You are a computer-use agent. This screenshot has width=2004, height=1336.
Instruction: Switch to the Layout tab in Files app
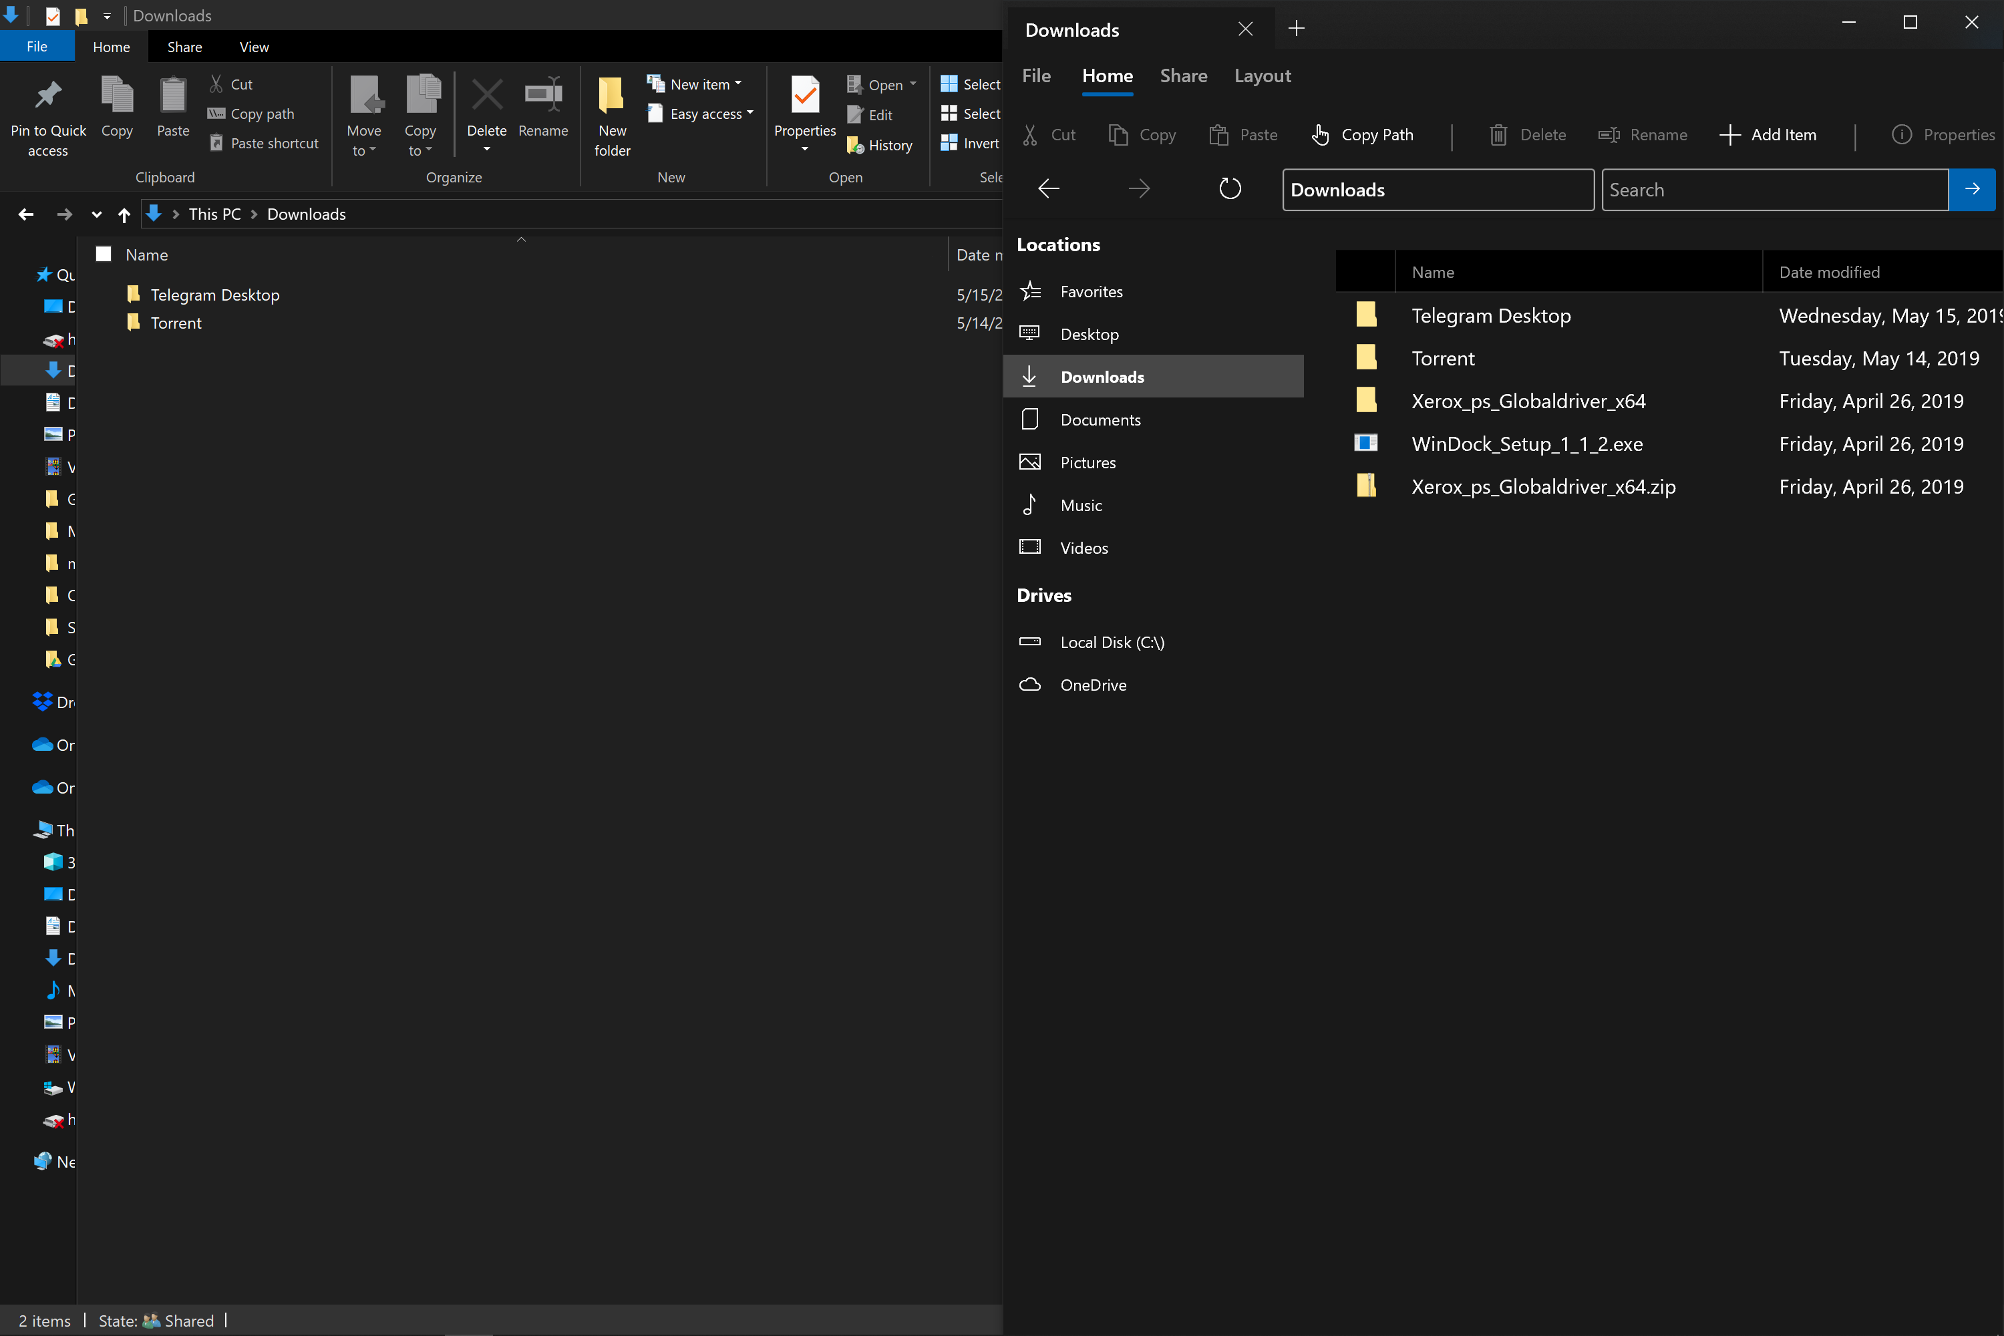1263,76
